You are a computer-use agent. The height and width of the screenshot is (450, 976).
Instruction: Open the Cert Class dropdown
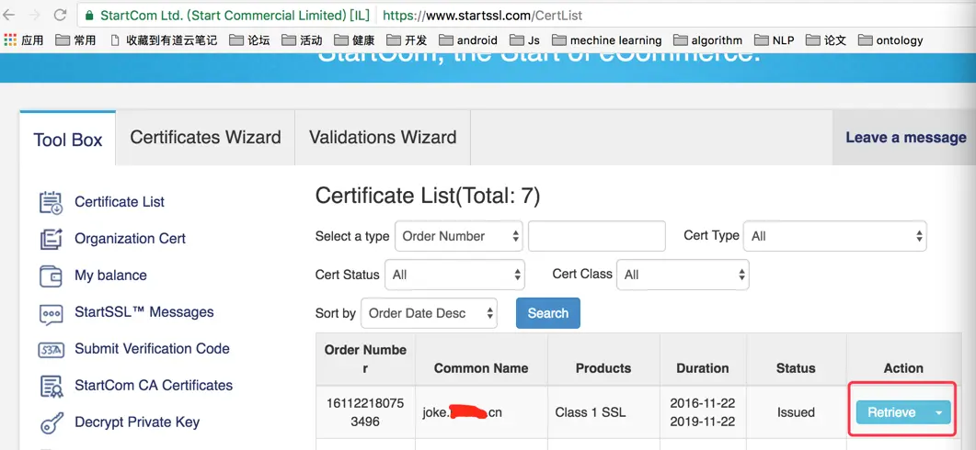[683, 275]
